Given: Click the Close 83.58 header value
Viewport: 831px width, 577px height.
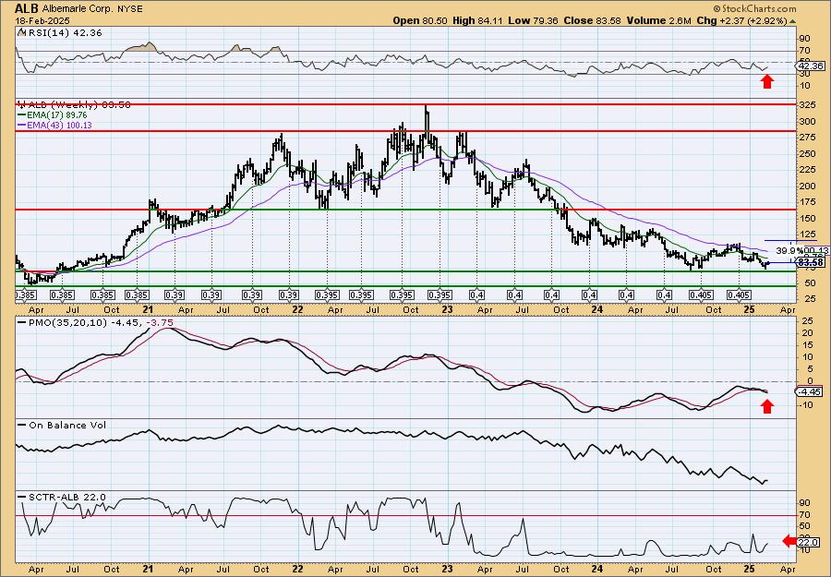Looking at the screenshot, I should coord(592,20).
